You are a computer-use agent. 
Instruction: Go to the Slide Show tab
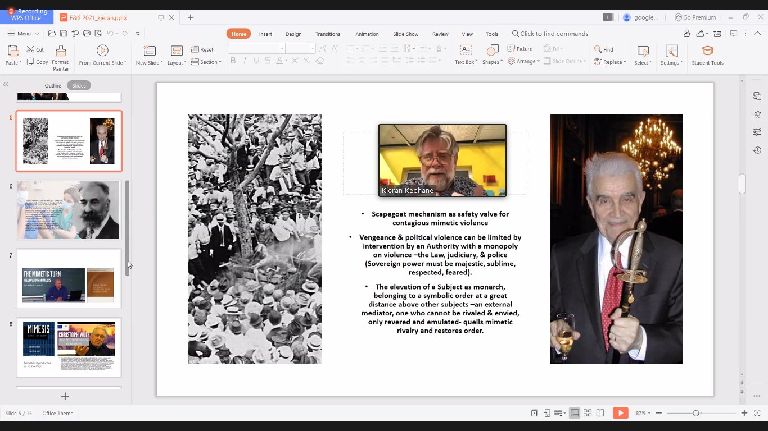click(x=405, y=34)
